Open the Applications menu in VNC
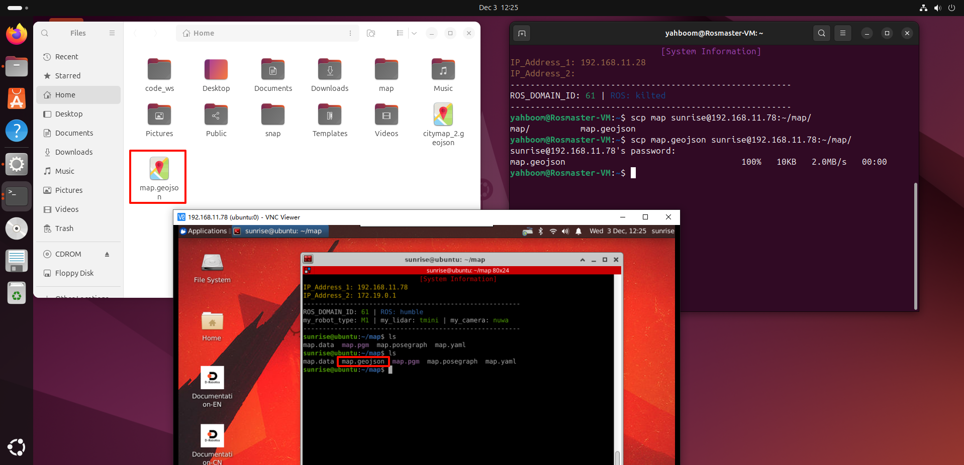 point(204,231)
